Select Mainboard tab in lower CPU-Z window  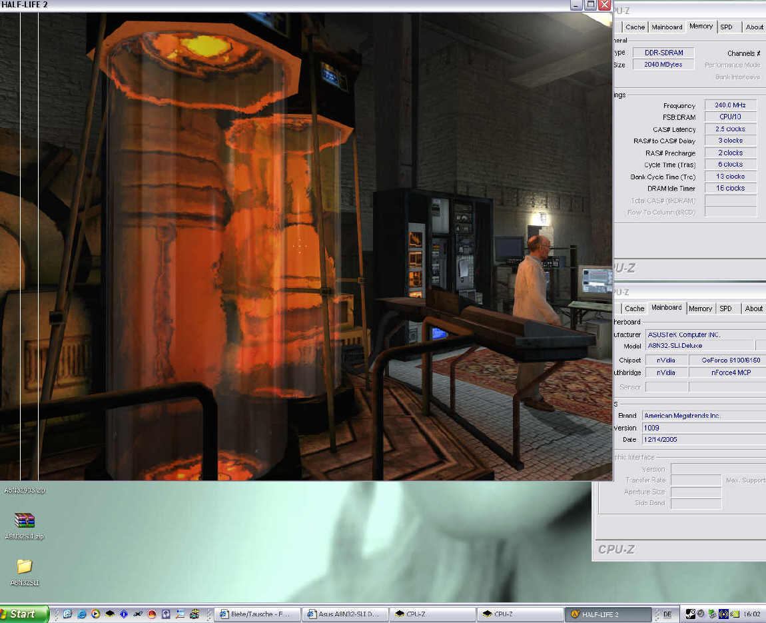[x=666, y=307]
